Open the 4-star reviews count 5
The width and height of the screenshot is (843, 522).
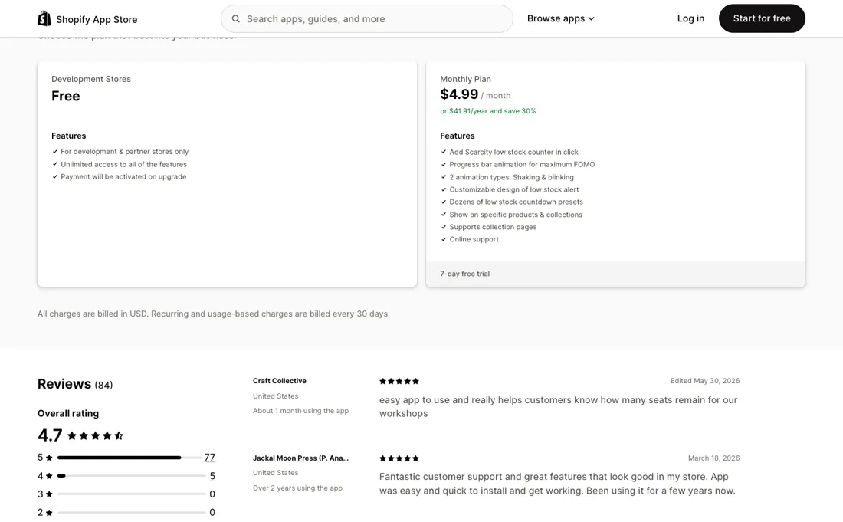click(x=212, y=476)
